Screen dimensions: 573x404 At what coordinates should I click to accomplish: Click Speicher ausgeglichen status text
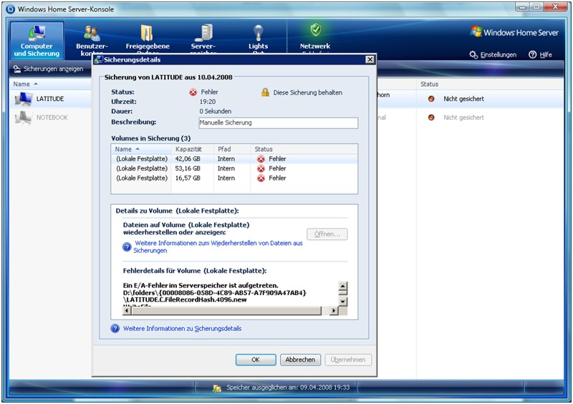(x=288, y=388)
